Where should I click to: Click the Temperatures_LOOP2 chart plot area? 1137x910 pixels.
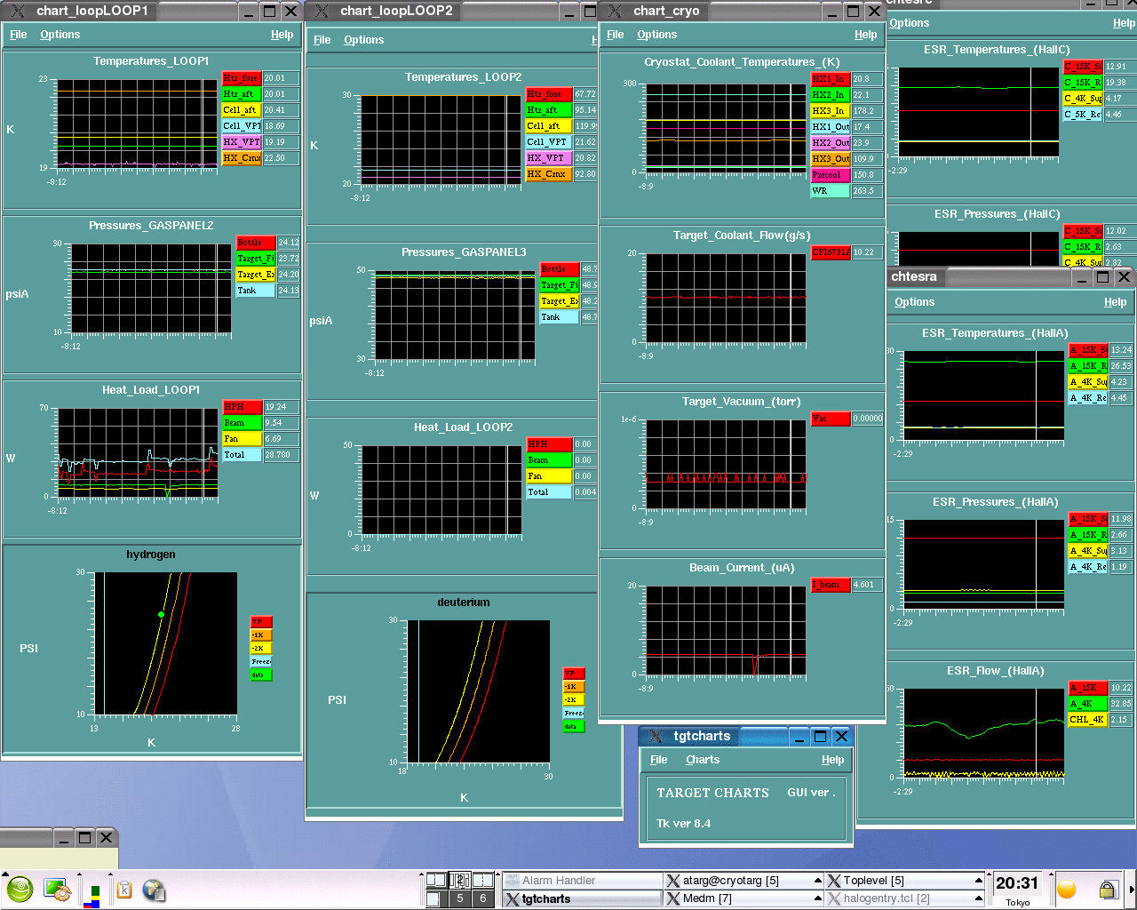point(441,140)
